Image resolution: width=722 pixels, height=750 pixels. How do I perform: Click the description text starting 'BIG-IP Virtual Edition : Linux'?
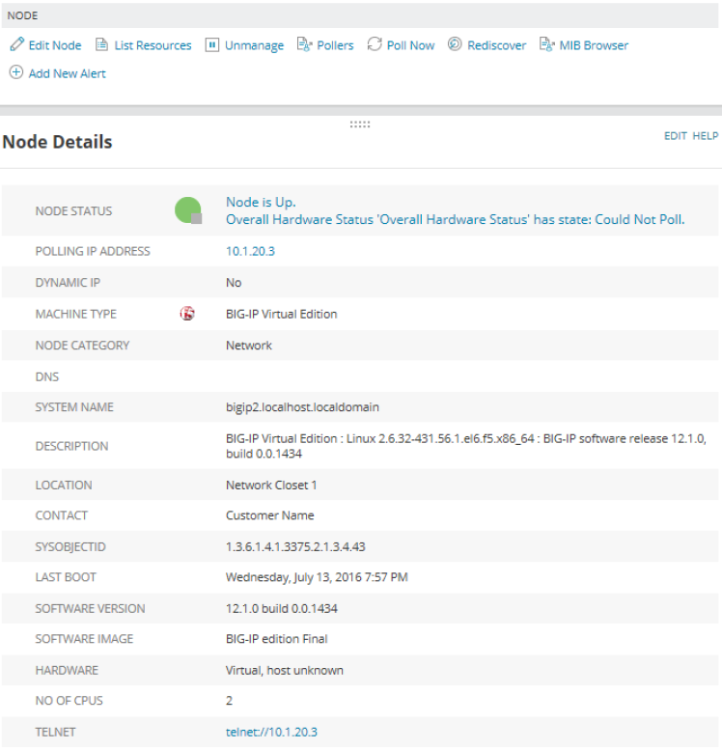point(466,446)
